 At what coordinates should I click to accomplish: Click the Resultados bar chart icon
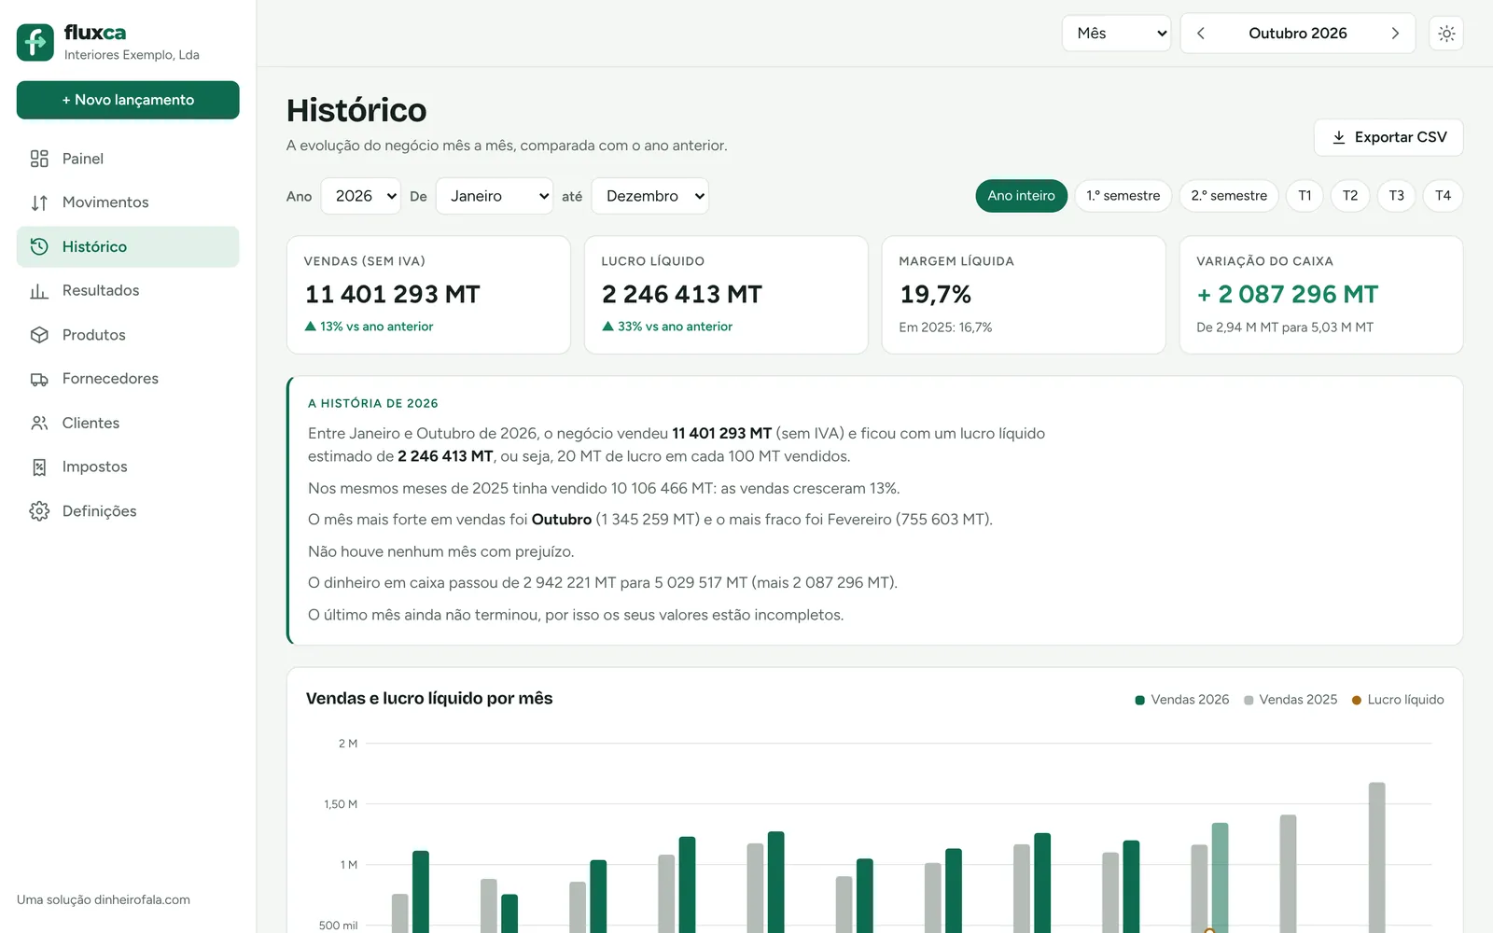(39, 291)
